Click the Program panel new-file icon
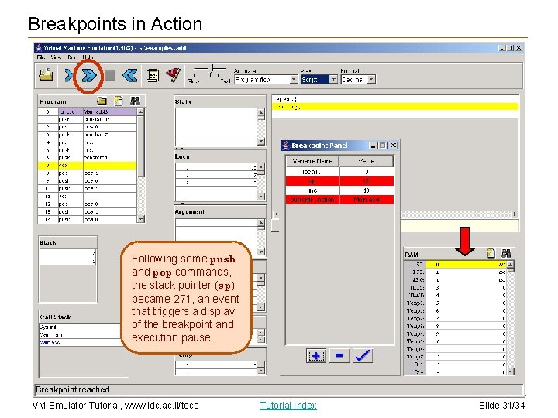The height and width of the screenshot is (418, 558). tap(119, 101)
